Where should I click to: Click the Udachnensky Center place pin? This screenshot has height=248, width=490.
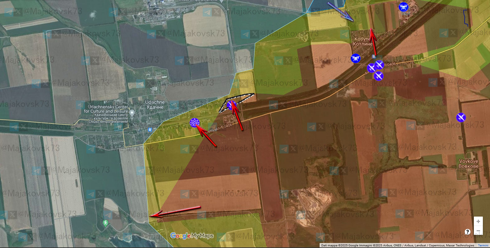tap(132, 113)
